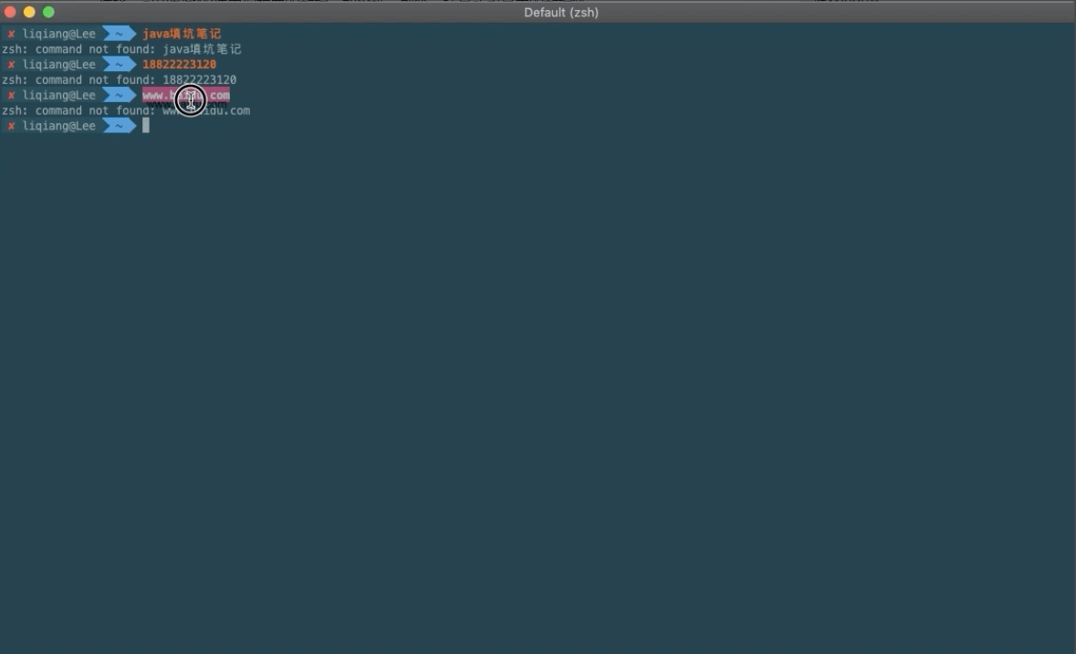This screenshot has height=654, width=1076.
Task: Click 'liqiang@Lee' on the java填坑笔记 prompt line
Action: [x=59, y=34]
